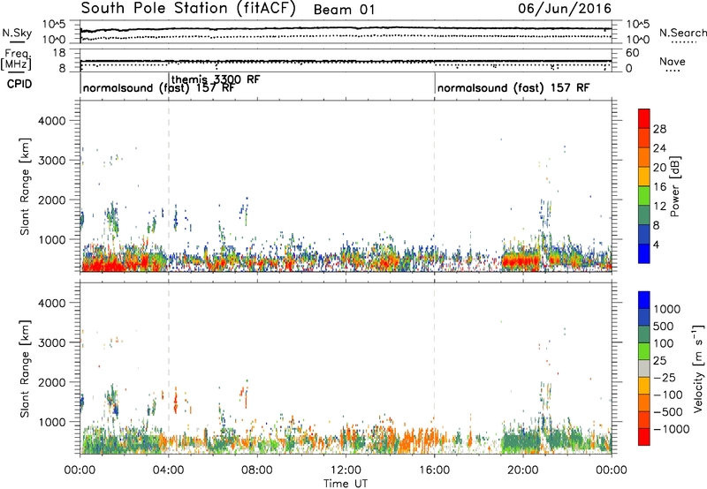Click the 'Time UT' axis title

point(346,484)
